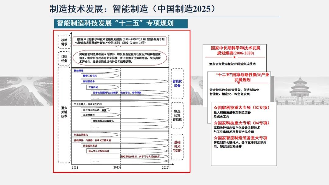This screenshot has height=185, width=329.
Task: Click the red star under 规划纲要(2006-2020) heading
Action: coord(234,57)
